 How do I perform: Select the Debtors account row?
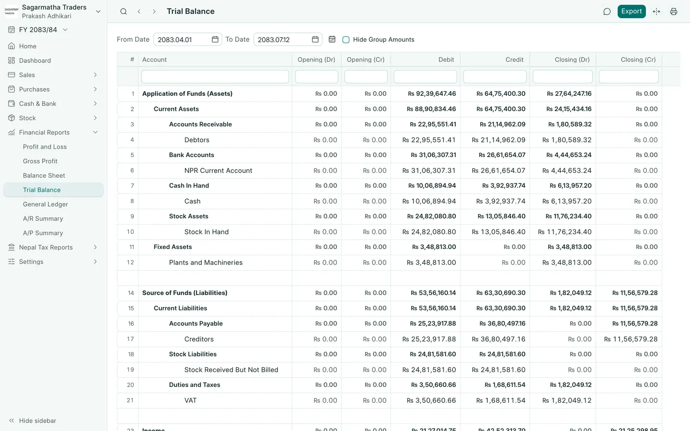click(x=390, y=140)
